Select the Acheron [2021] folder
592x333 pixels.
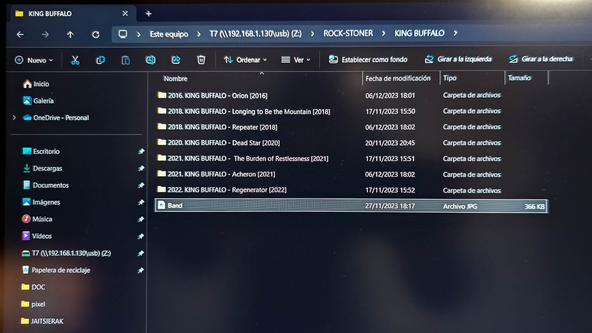pyautogui.click(x=216, y=174)
